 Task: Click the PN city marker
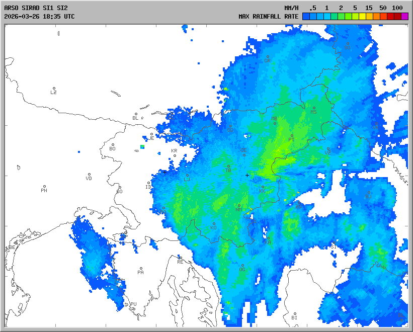(x=44, y=187)
